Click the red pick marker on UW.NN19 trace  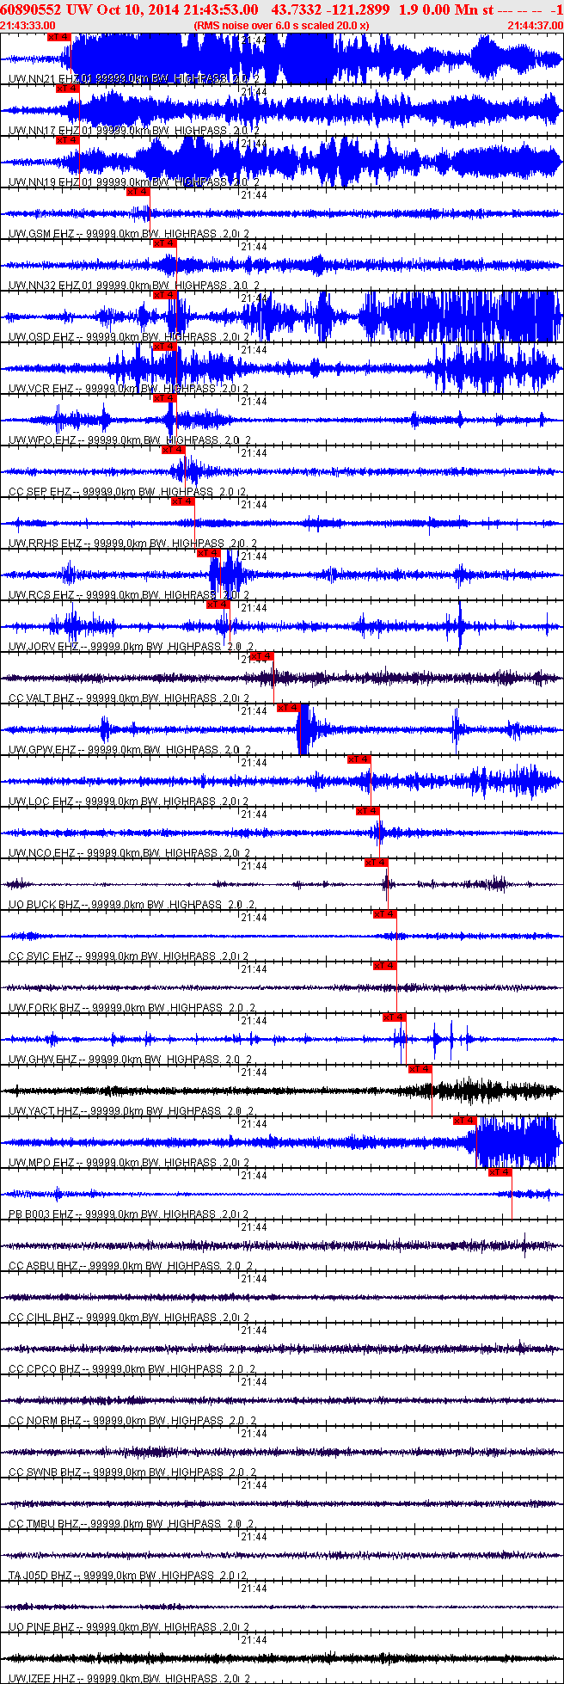pyautogui.click(x=67, y=140)
